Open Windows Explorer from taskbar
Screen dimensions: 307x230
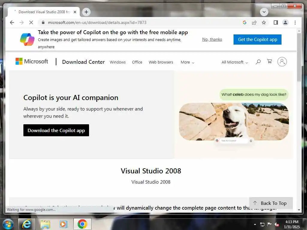(46, 224)
